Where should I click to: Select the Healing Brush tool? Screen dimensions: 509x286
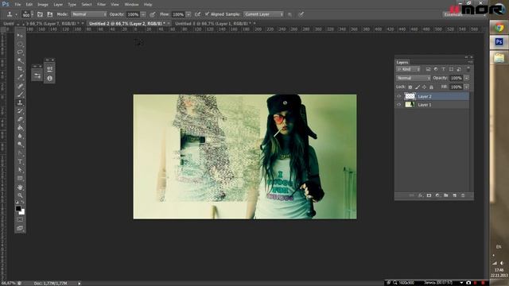pyautogui.click(x=20, y=86)
